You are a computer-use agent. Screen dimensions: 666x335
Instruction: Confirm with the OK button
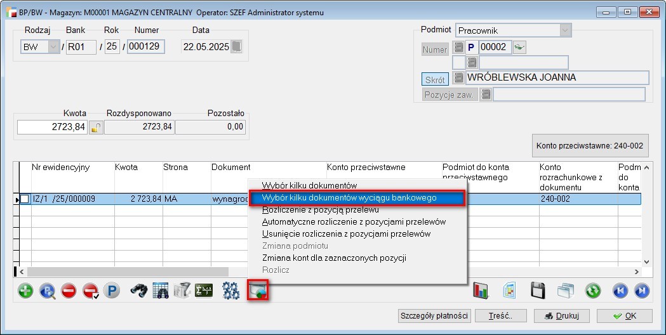click(624, 316)
